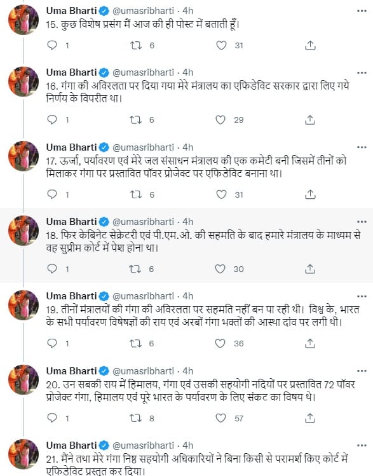Open more options menu on tweet 18
This screenshot has width=373, height=476.
coord(362,222)
